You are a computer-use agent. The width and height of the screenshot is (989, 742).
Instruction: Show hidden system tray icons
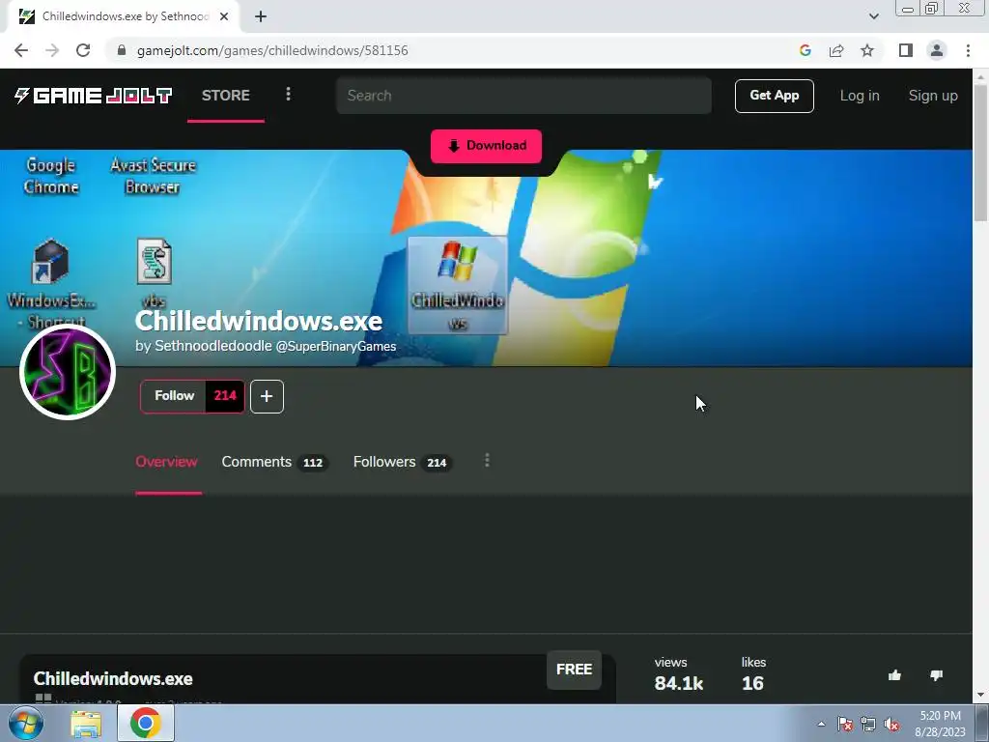point(821,724)
